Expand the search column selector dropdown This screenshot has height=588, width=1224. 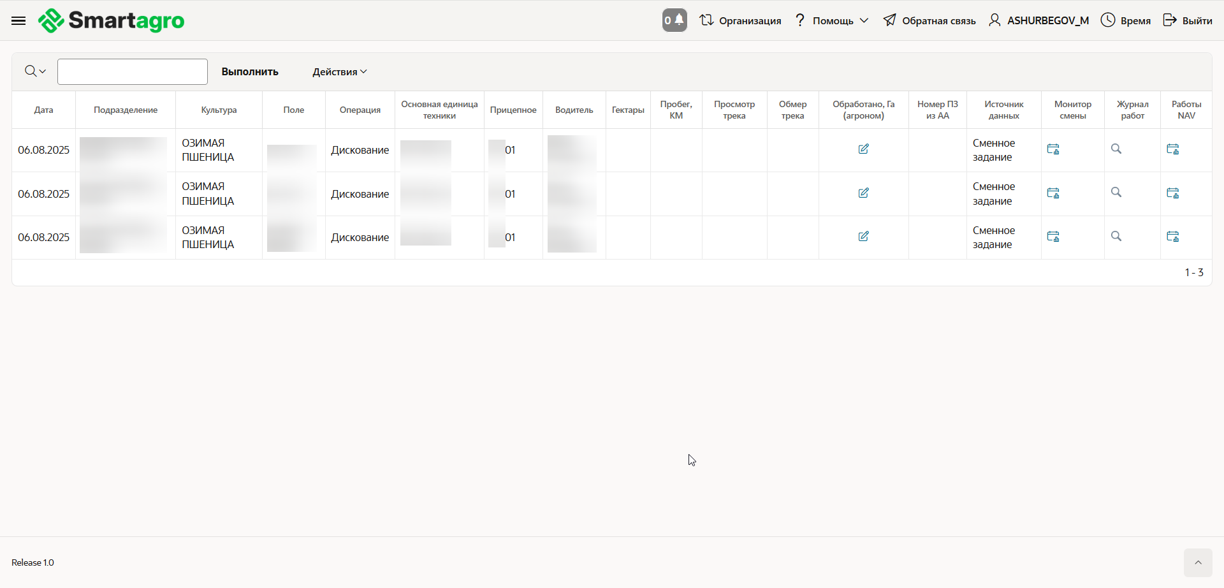pos(35,71)
